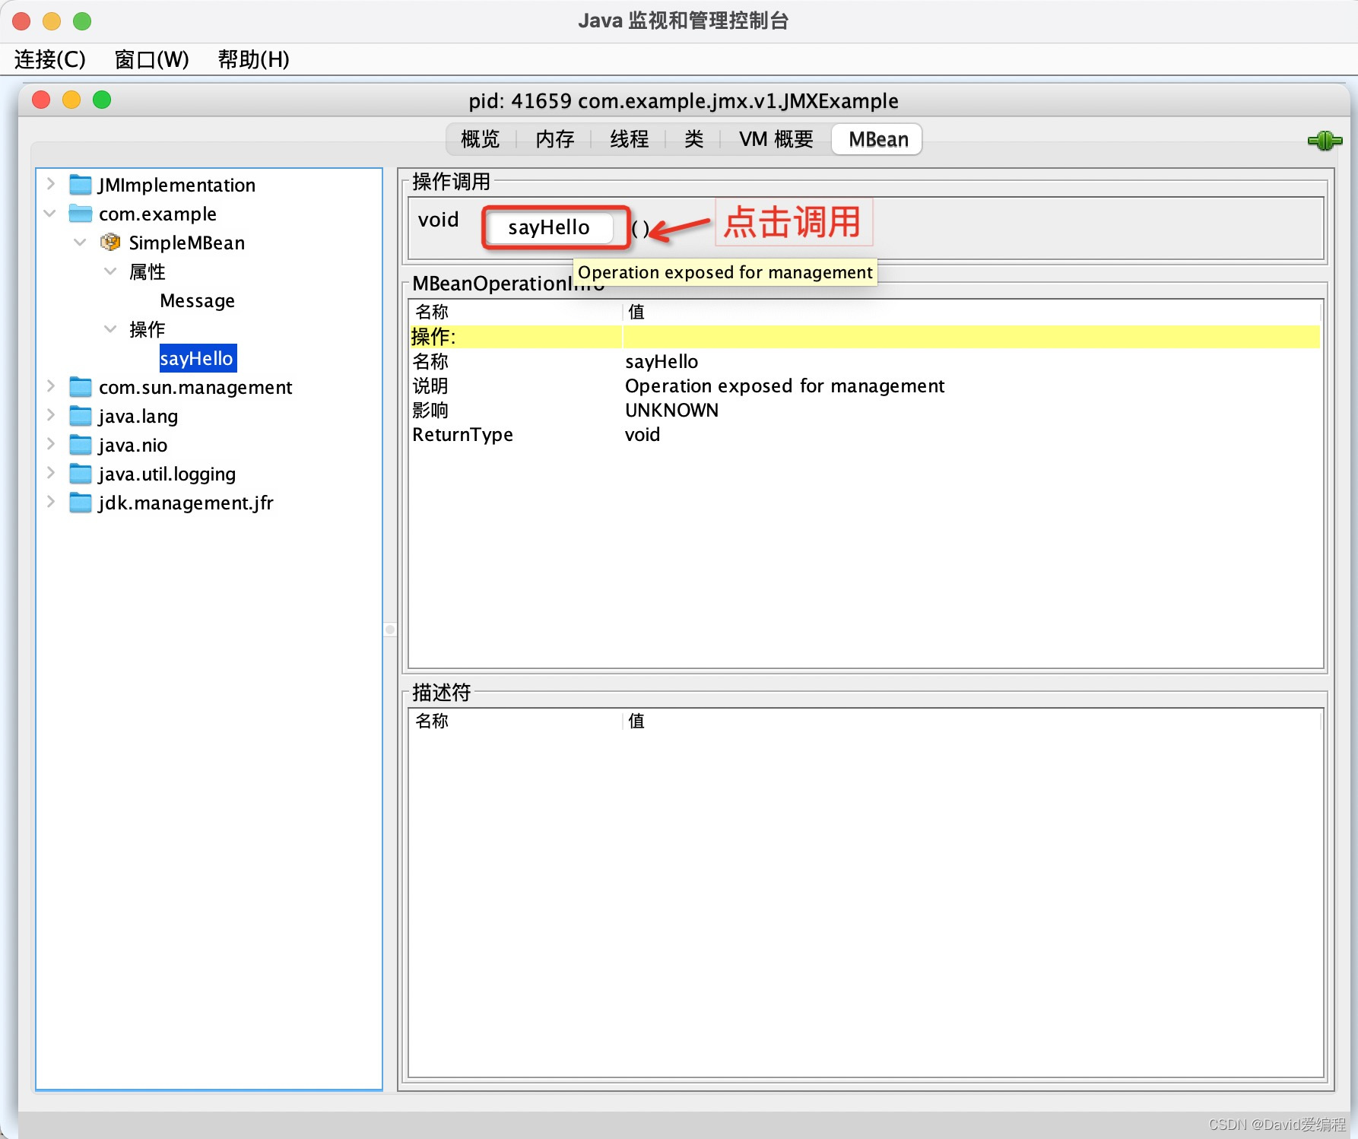The height and width of the screenshot is (1139, 1358).
Task: Click the com.example folder icon
Action: [81, 214]
